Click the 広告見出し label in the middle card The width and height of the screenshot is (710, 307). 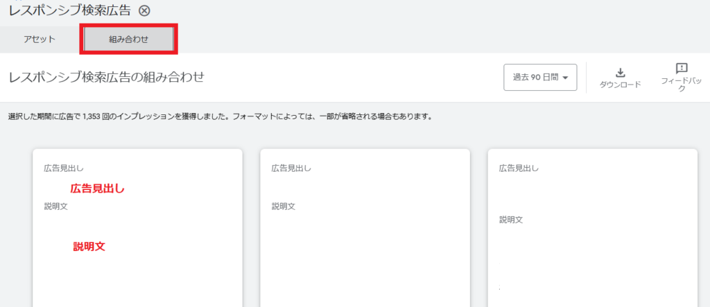[291, 168]
